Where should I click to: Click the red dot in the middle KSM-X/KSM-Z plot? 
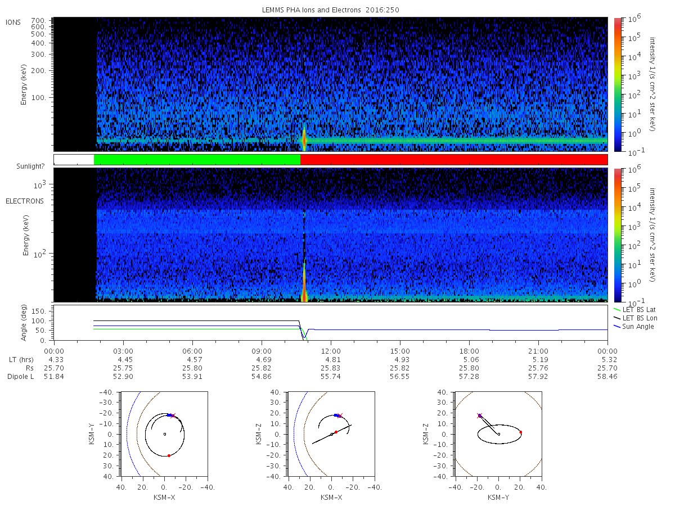point(336,432)
